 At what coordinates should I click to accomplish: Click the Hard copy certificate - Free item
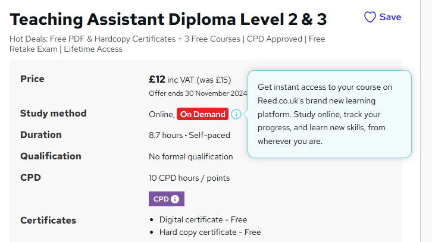[210, 232]
